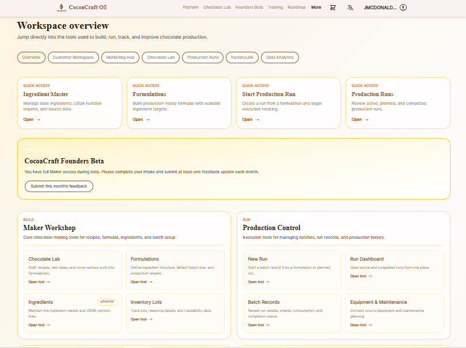Open the shopping cart icon
Viewport: 466px width, 348px height.
click(333, 7)
